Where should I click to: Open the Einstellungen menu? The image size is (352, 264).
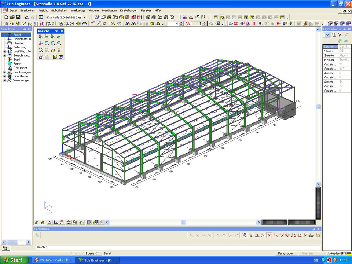click(x=129, y=10)
